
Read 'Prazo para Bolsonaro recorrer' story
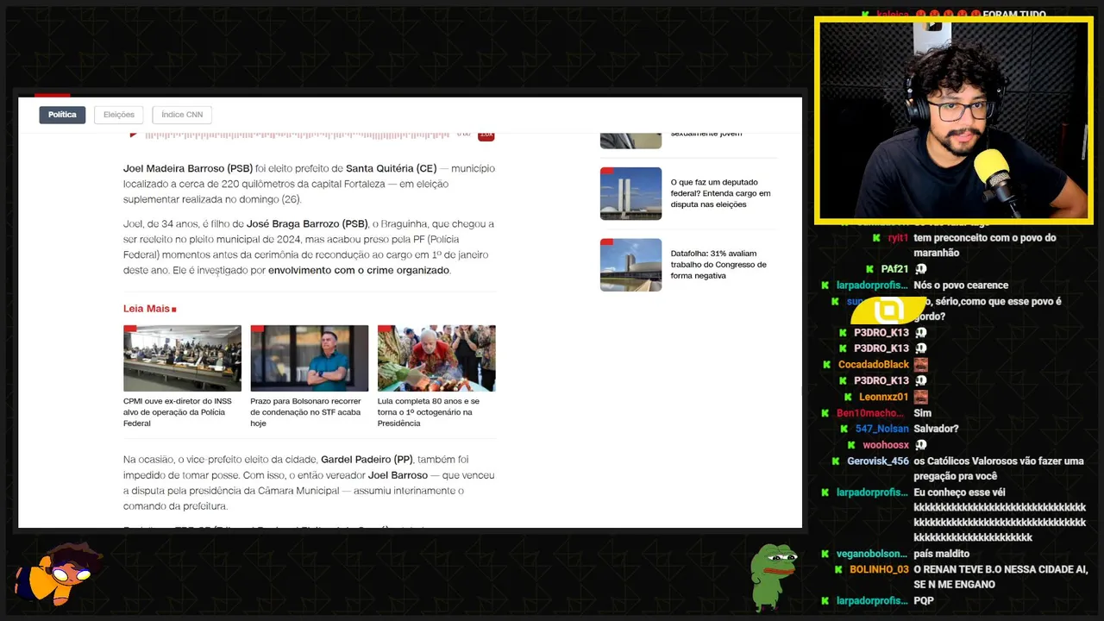pyautogui.click(x=305, y=412)
